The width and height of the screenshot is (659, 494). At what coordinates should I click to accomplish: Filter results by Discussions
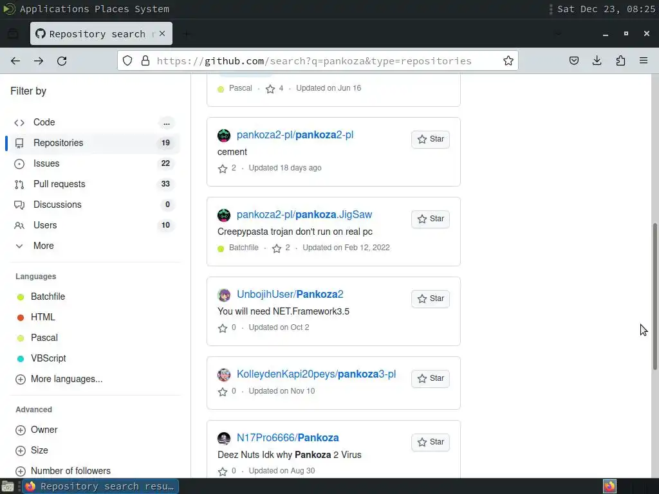(x=93, y=205)
